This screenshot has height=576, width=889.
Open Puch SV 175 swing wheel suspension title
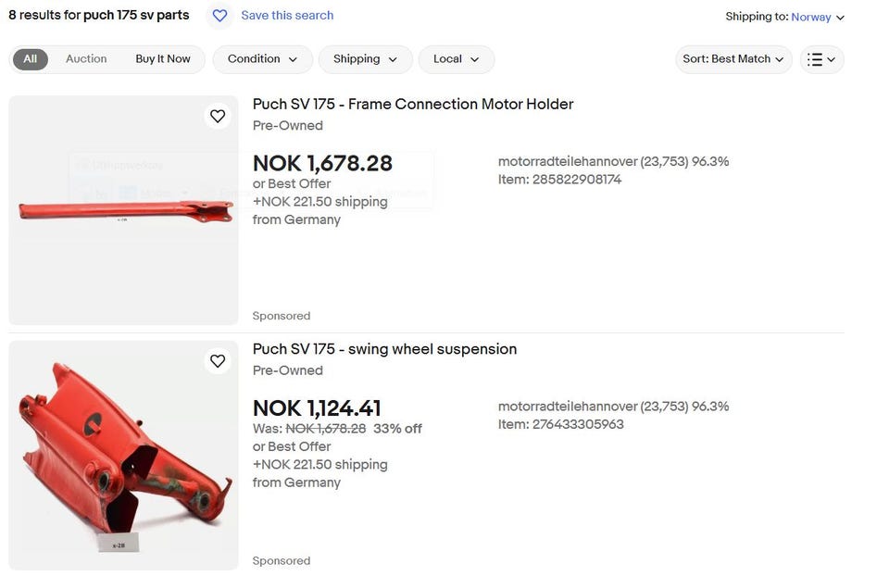point(384,349)
